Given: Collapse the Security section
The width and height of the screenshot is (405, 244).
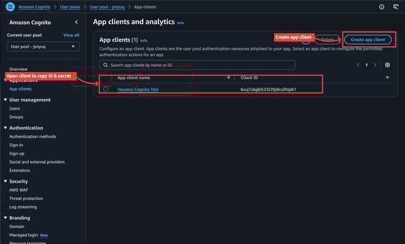Looking at the screenshot, I should (x=5, y=181).
